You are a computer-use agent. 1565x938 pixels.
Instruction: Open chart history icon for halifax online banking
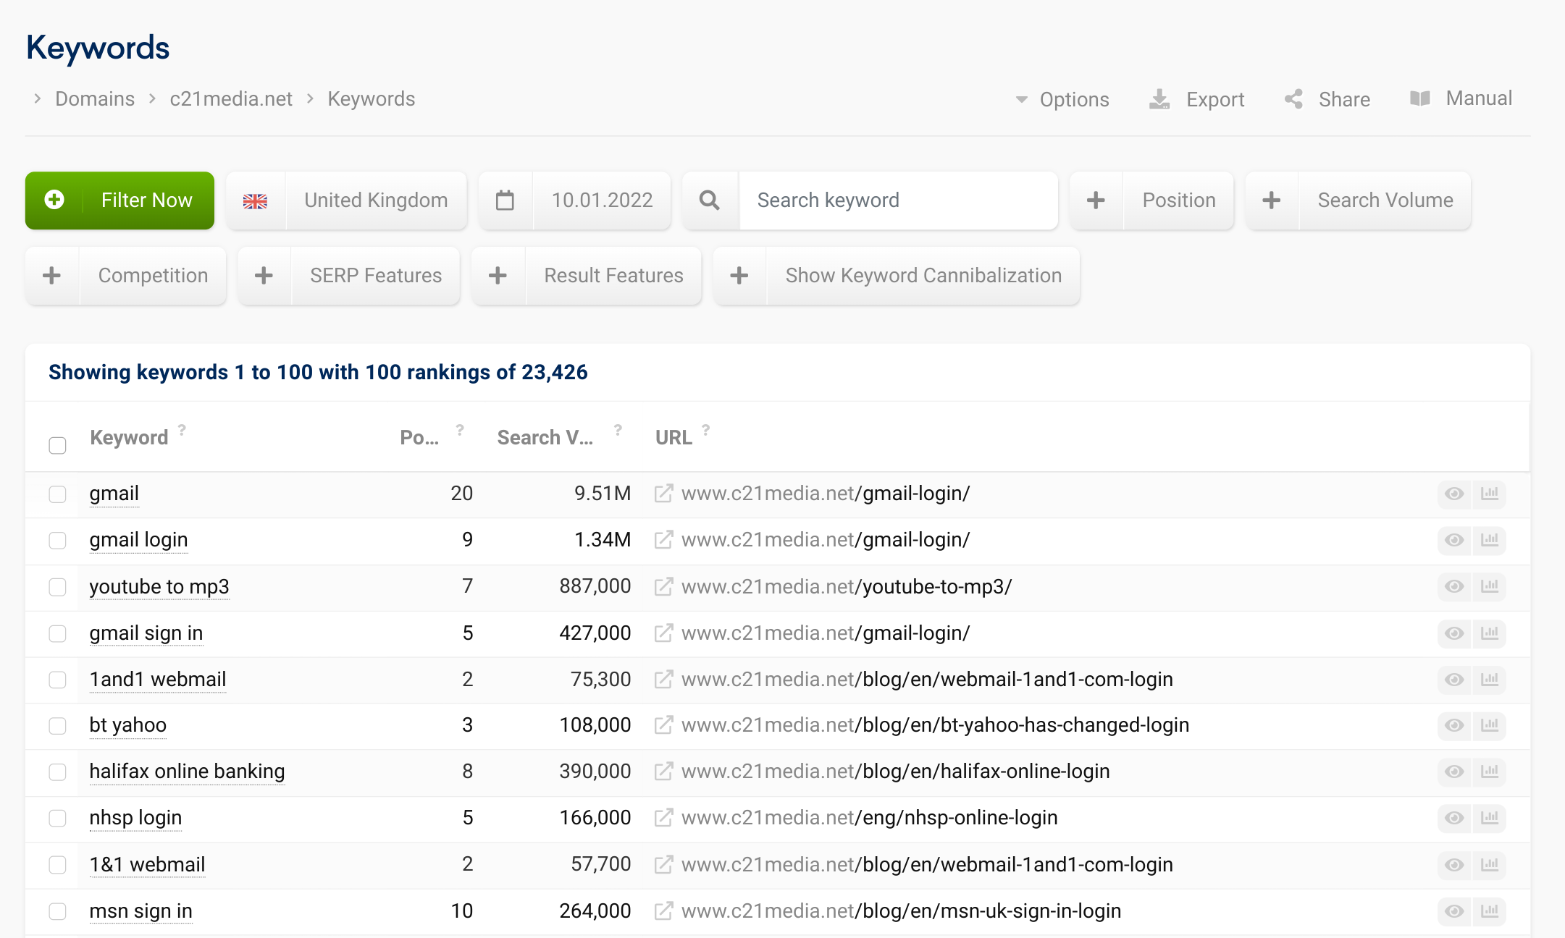click(1490, 772)
